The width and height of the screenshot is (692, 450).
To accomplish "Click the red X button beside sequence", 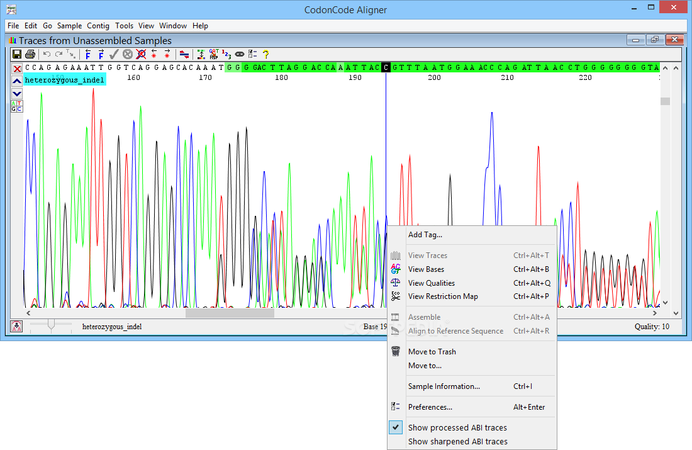I will (x=17, y=69).
